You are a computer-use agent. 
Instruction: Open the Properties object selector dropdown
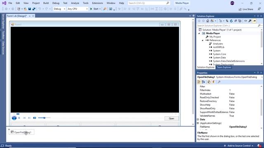pyautogui.click(x=262, y=77)
